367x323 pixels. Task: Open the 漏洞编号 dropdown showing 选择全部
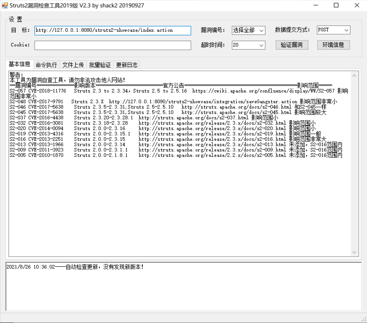point(248,30)
